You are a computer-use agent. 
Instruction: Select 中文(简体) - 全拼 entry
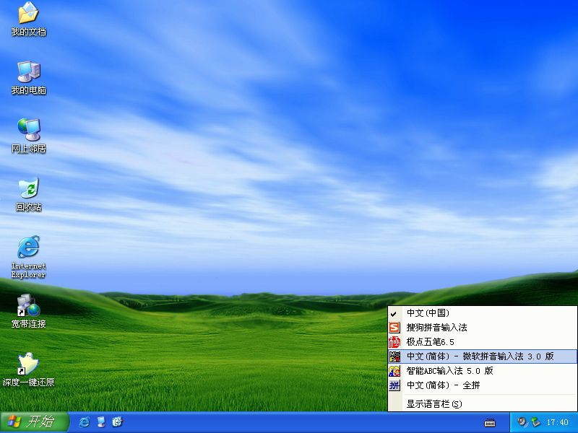click(x=482, y=385)
